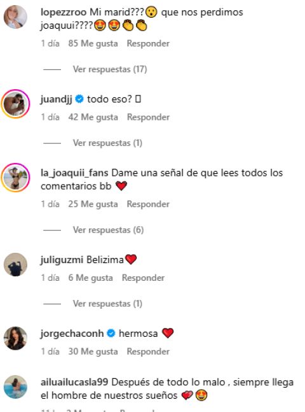
Task: Expand the 17 replies to lopezzroo
Action: coord(110,69)
